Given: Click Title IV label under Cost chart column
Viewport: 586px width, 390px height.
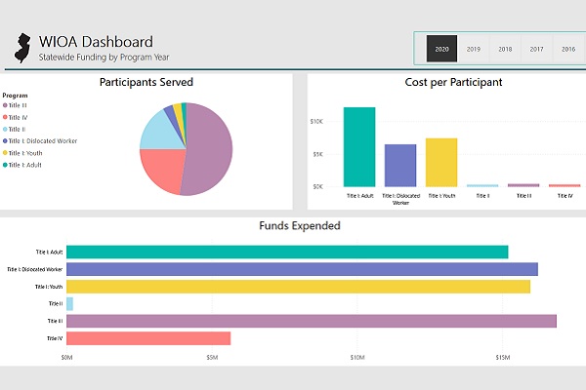Looking at the screenshot, I should pos(565,196).
